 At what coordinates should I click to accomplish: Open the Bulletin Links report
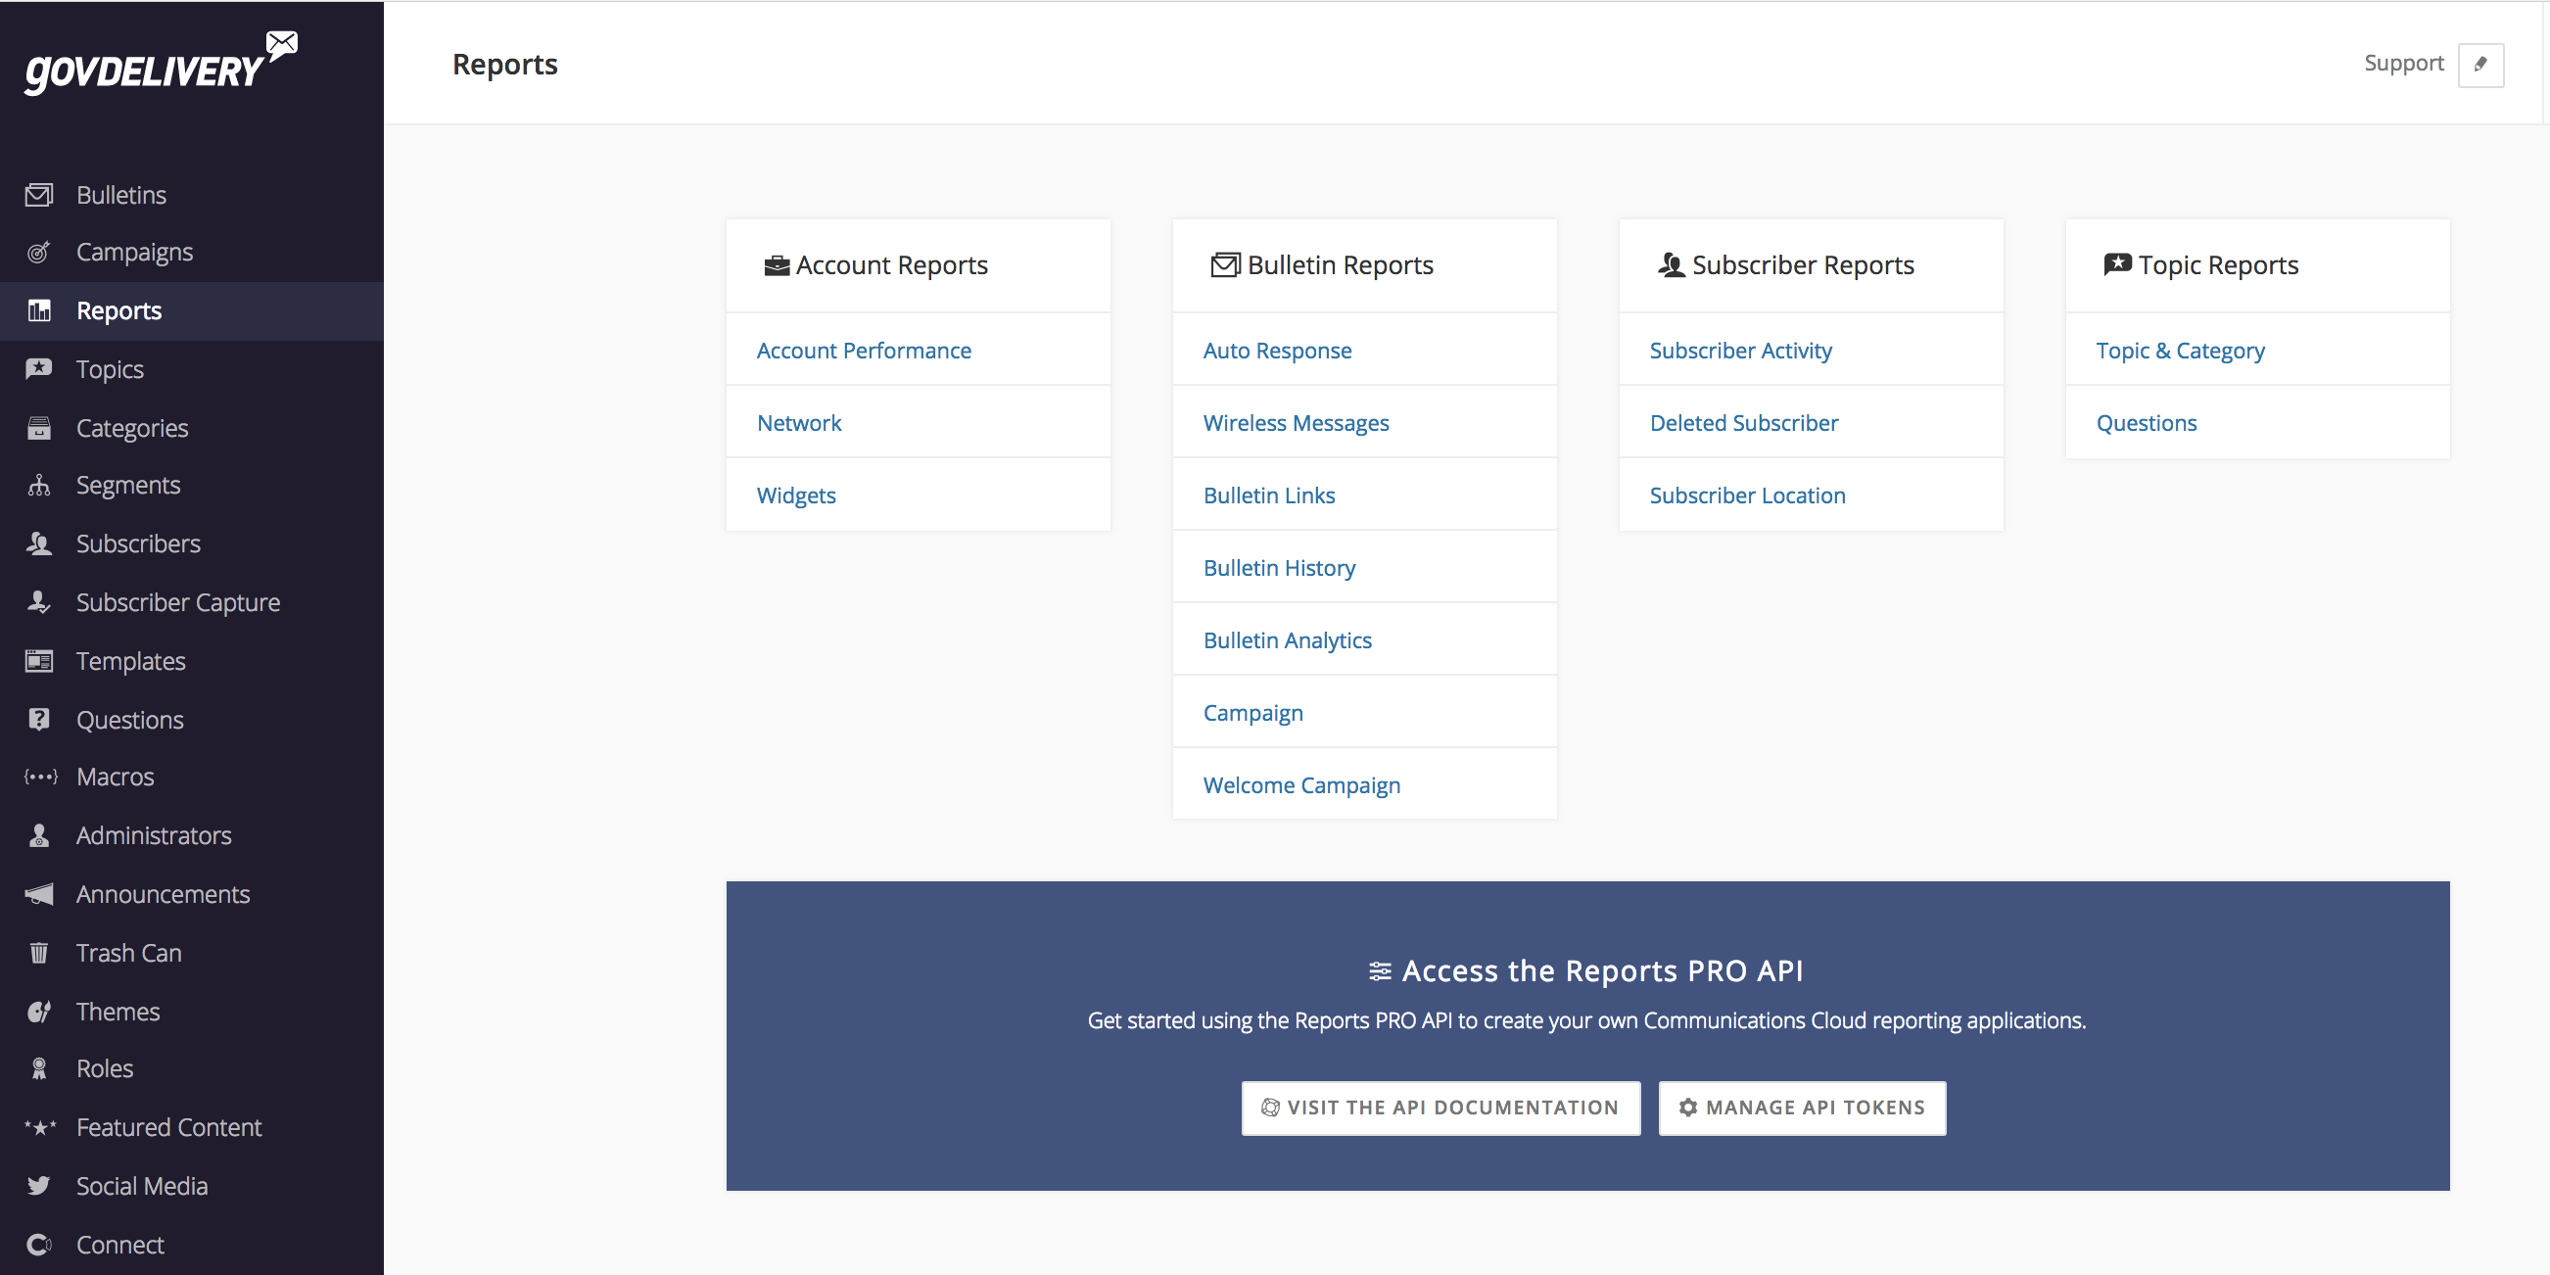click(x=1269, y=495)
